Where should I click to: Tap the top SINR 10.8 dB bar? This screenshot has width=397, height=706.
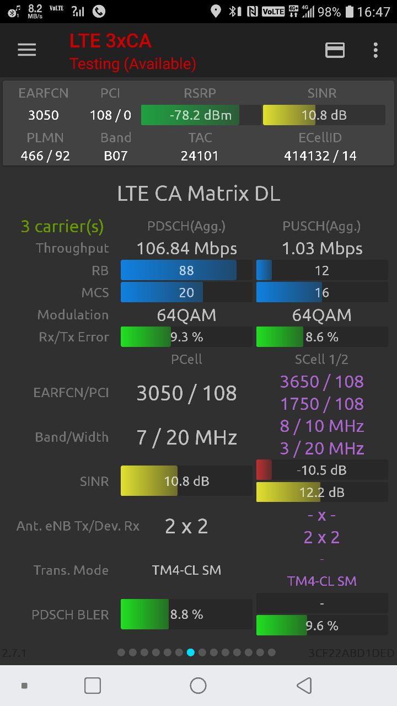324,115
